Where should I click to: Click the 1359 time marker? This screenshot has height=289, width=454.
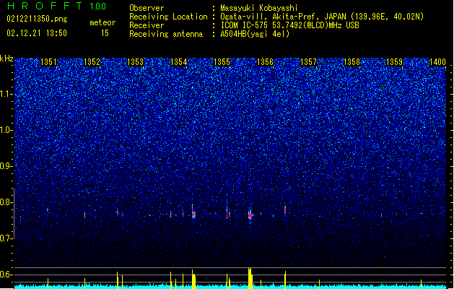395,62
